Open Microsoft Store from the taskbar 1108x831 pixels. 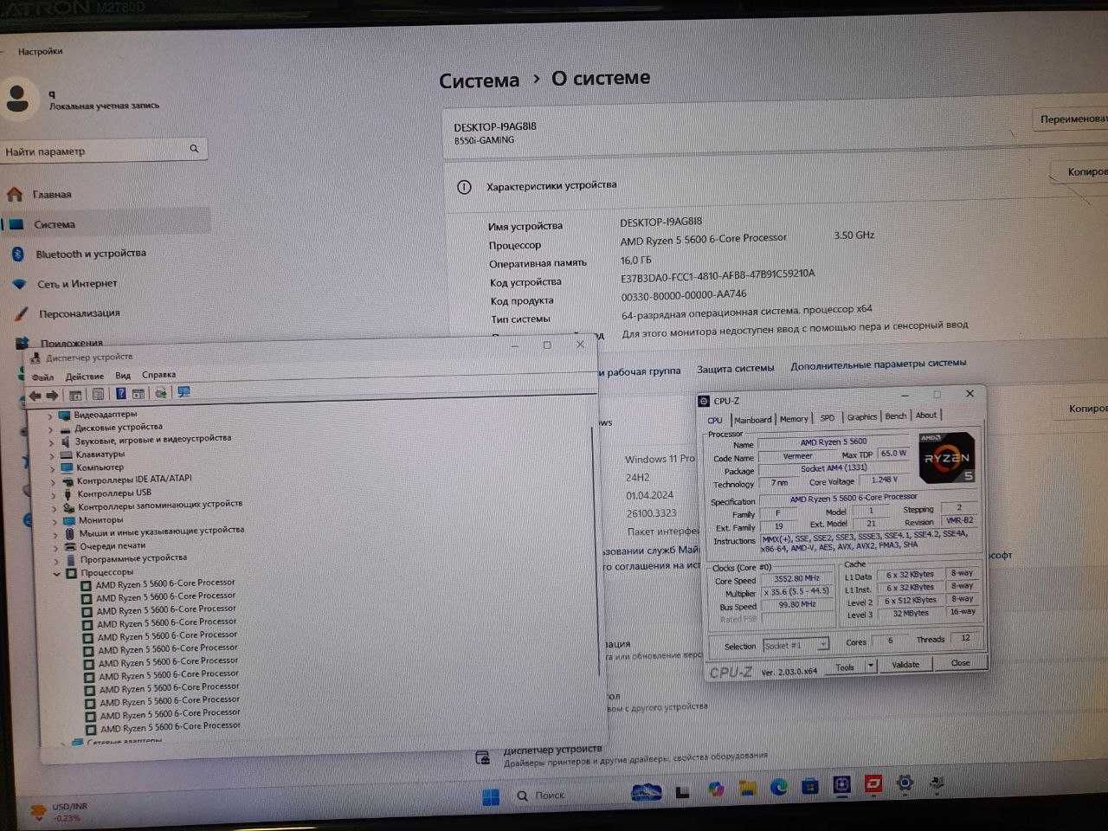pos(809,786)
